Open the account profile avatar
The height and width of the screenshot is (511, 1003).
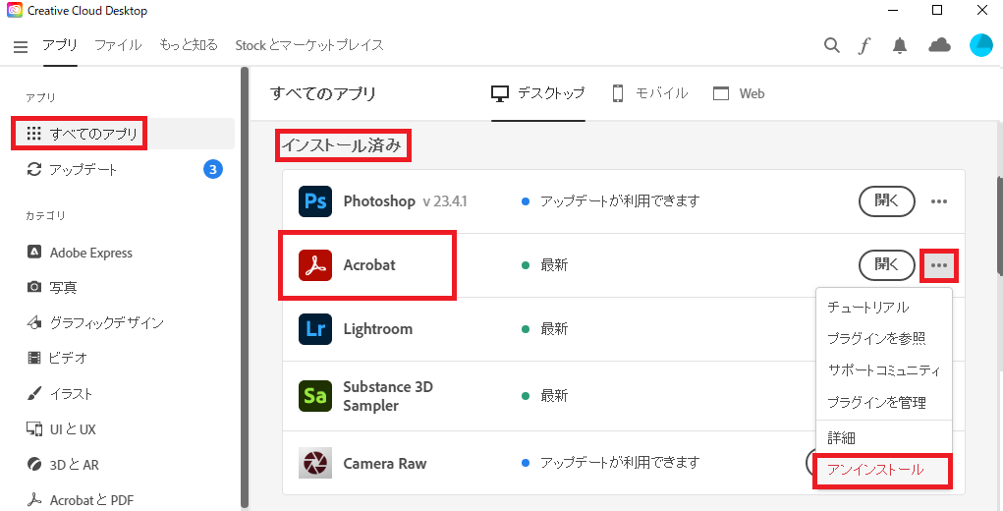tap(980, 45)
